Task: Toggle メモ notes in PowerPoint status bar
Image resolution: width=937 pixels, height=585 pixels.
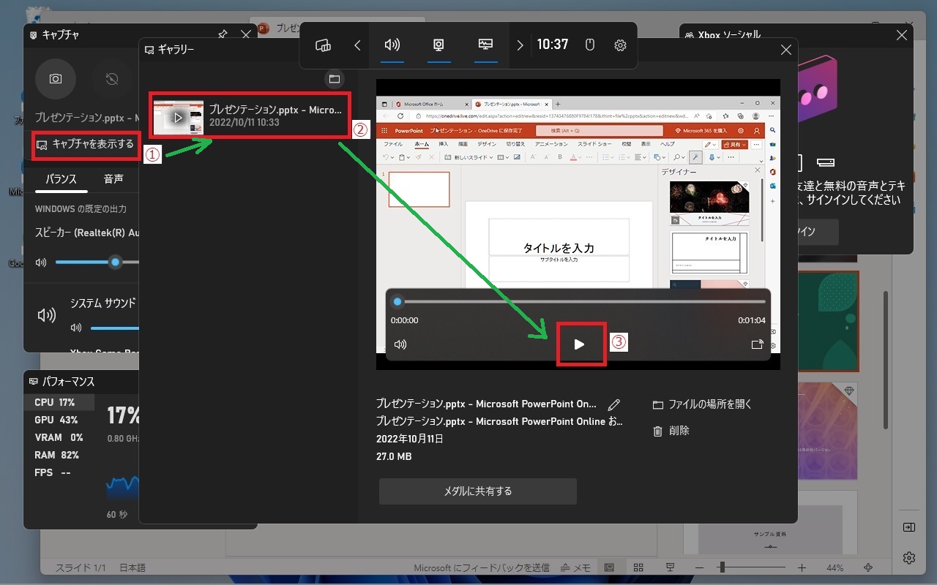Action: 576,567
